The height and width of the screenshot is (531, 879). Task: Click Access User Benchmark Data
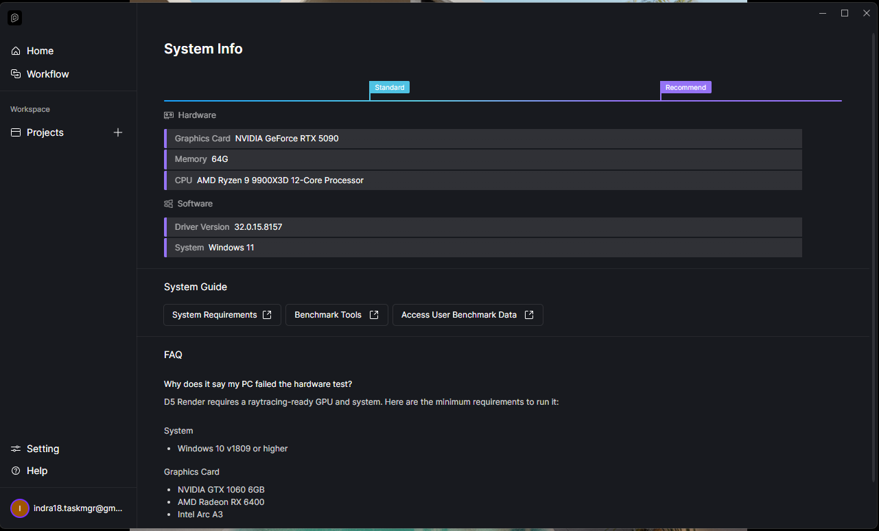[x=459, y=315]
